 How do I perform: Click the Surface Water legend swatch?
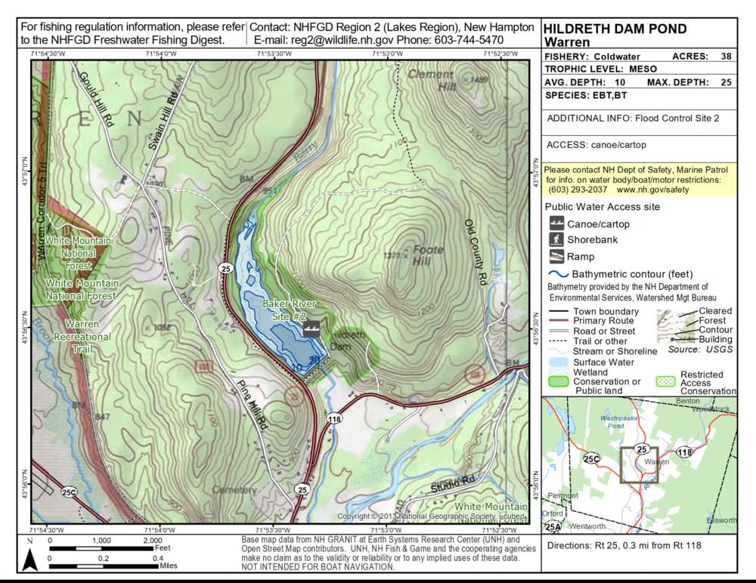click(x=557, y=362)
